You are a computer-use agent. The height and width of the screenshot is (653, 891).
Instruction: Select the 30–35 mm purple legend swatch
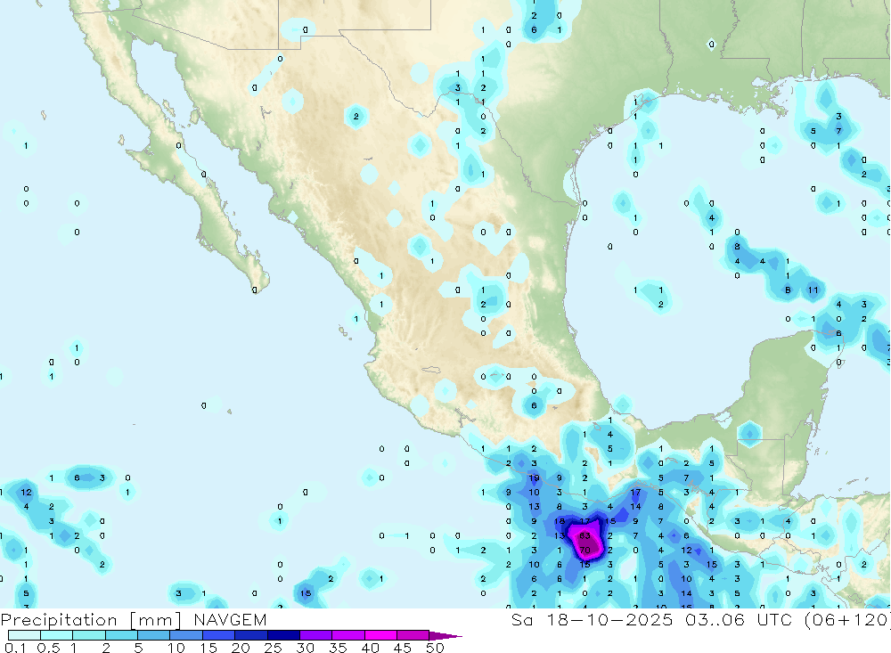(316, 635)
